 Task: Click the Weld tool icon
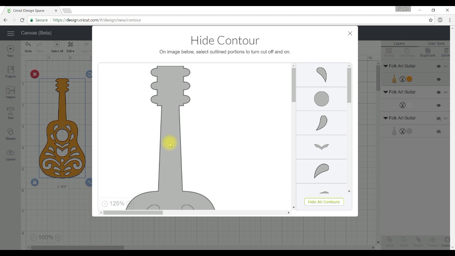pyautogui.click(x=404, y=242)
